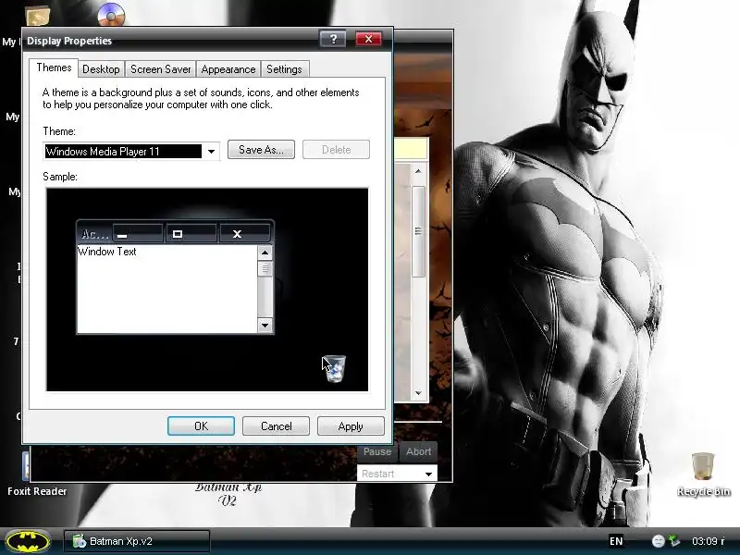The height and width of the screenshot is (555, 740).
Task: Click the sample window's scroll down arrow
Action: pyautogui.click(x=265, y=326)
